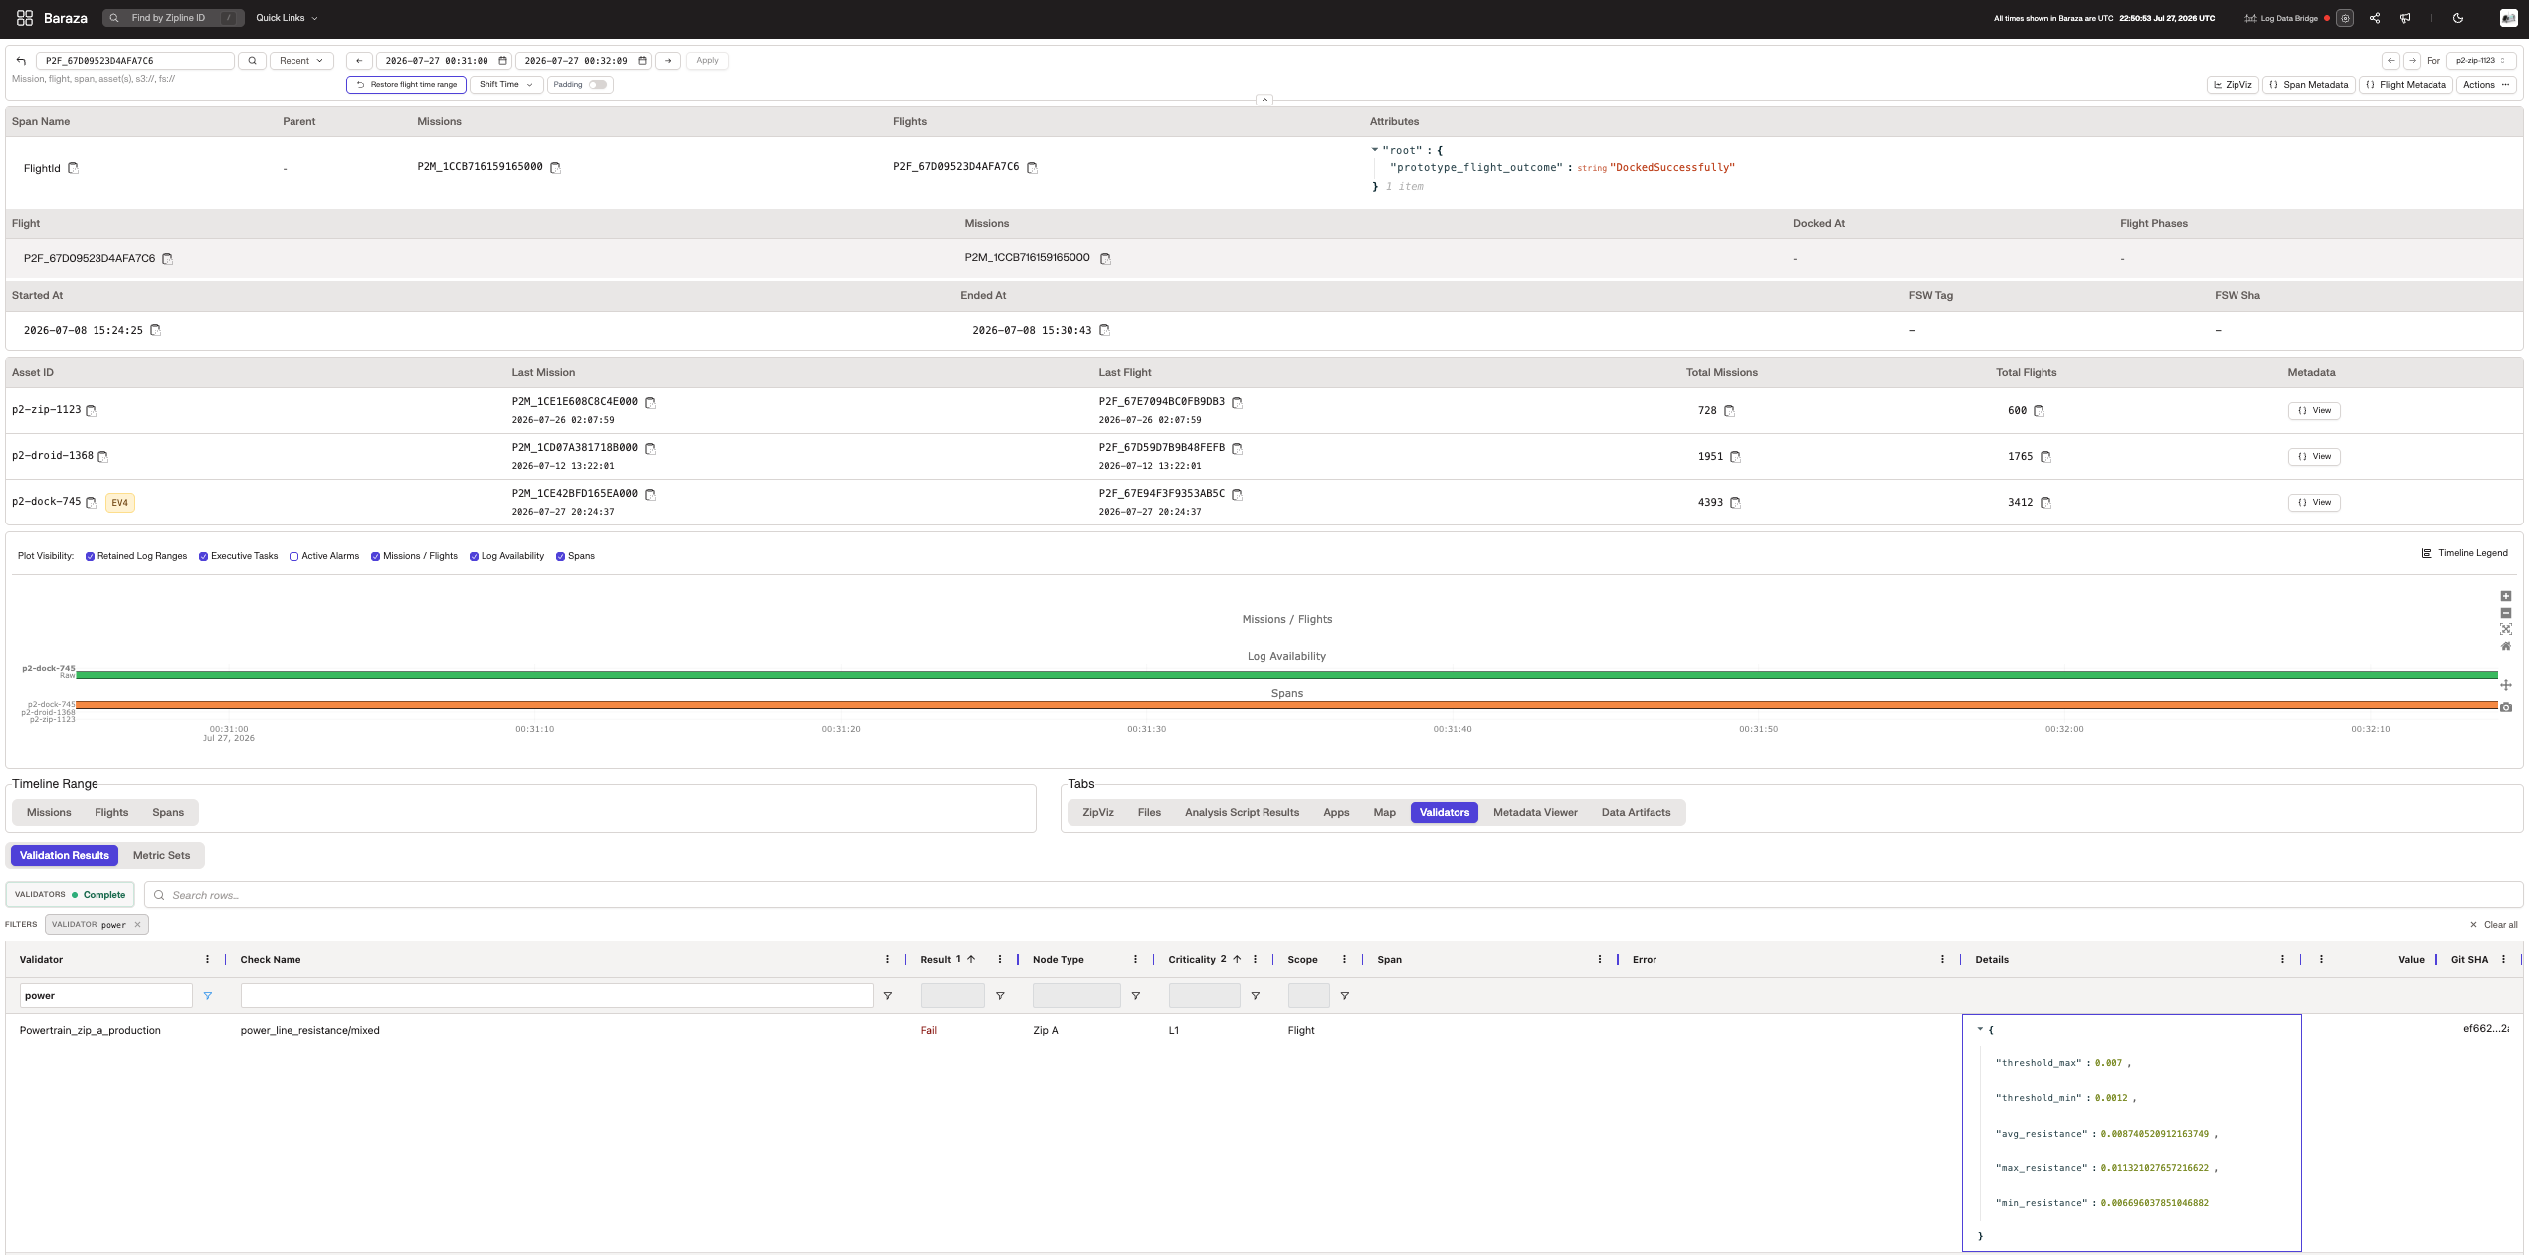
Task: Click the orange Spans timeline bar
Action: 1286,705
